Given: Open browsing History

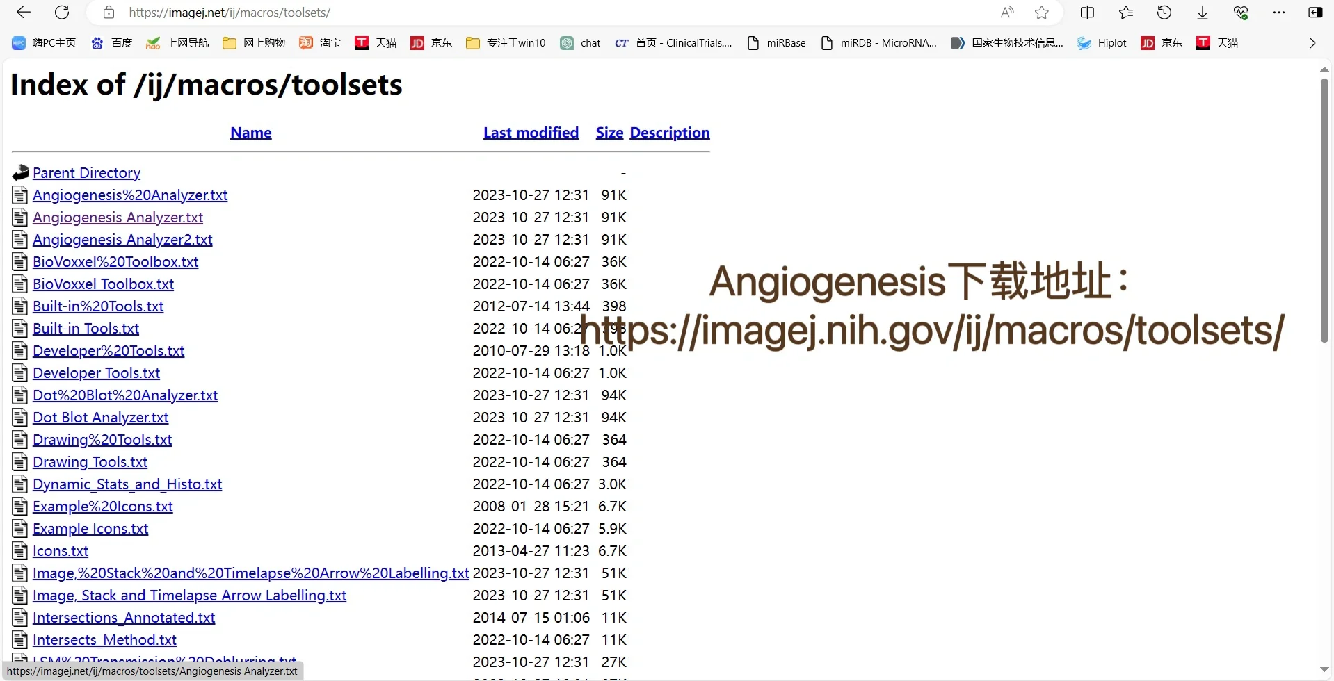Looking at the screenshot, I should pyautogui.click(x=1164, y=13).
